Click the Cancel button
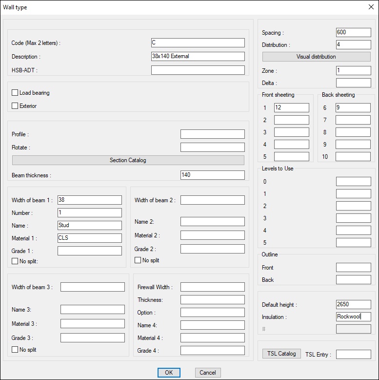 [208, 373]
